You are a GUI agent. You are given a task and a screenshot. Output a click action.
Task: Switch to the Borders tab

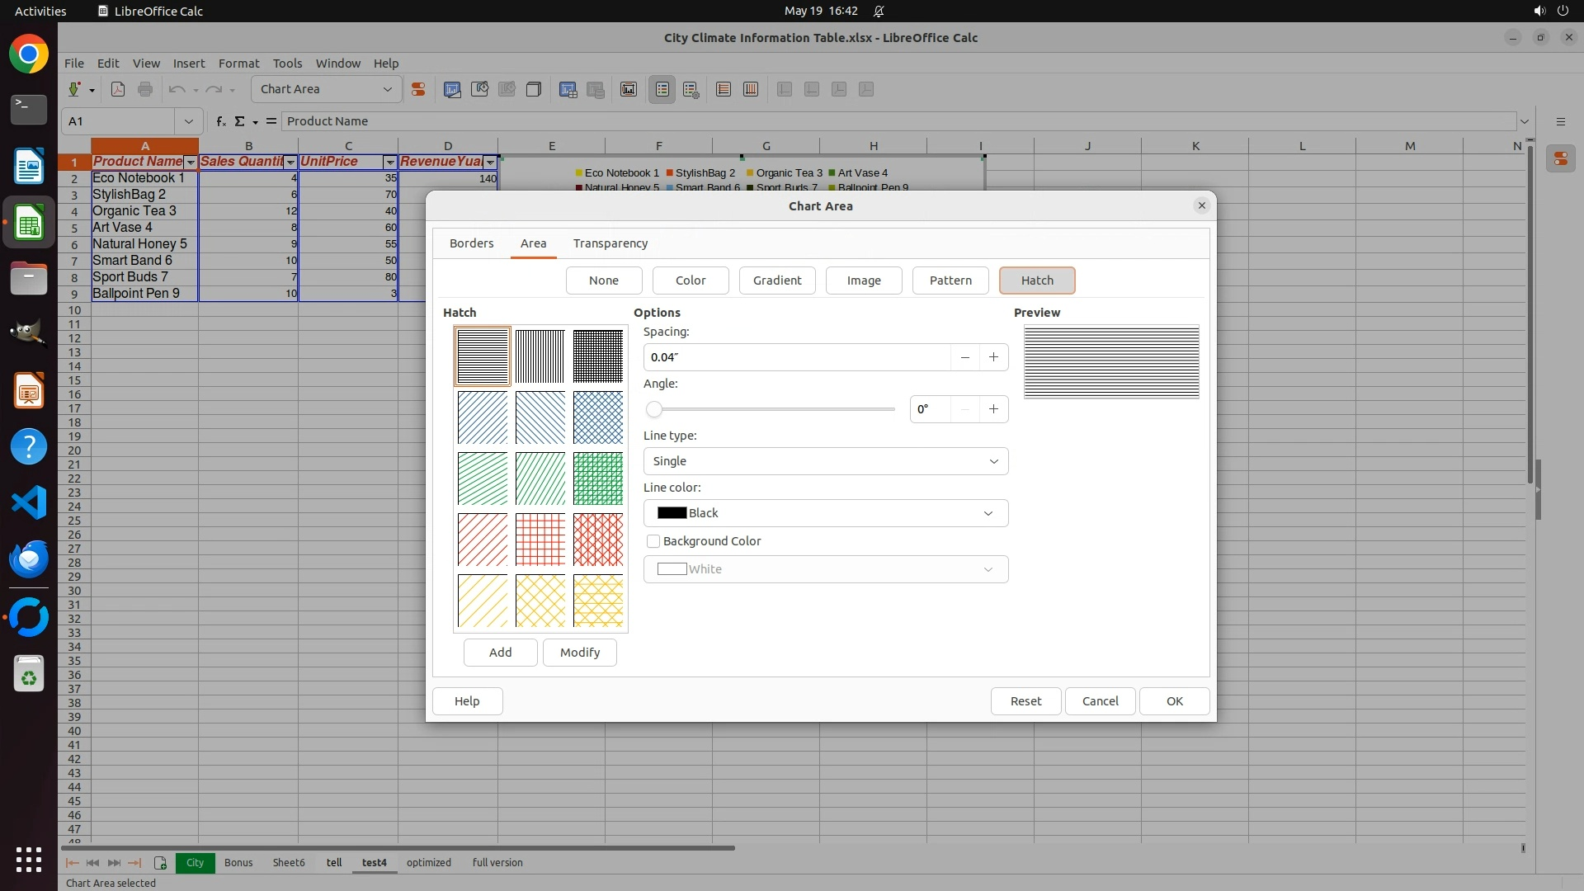point(471,243)
